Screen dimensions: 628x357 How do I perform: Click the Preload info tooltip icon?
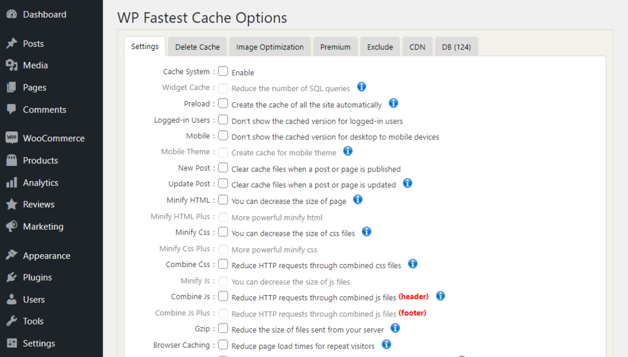(x=393, y=103)
